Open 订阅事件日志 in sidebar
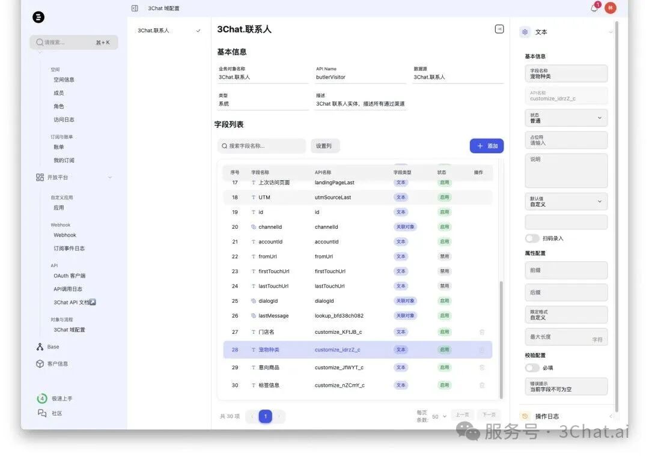Viewport: 649px width, 457px height. pyautogui.click(x=69, y=249)
